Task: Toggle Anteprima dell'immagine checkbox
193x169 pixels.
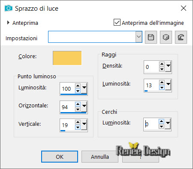Action: (117, 22)
